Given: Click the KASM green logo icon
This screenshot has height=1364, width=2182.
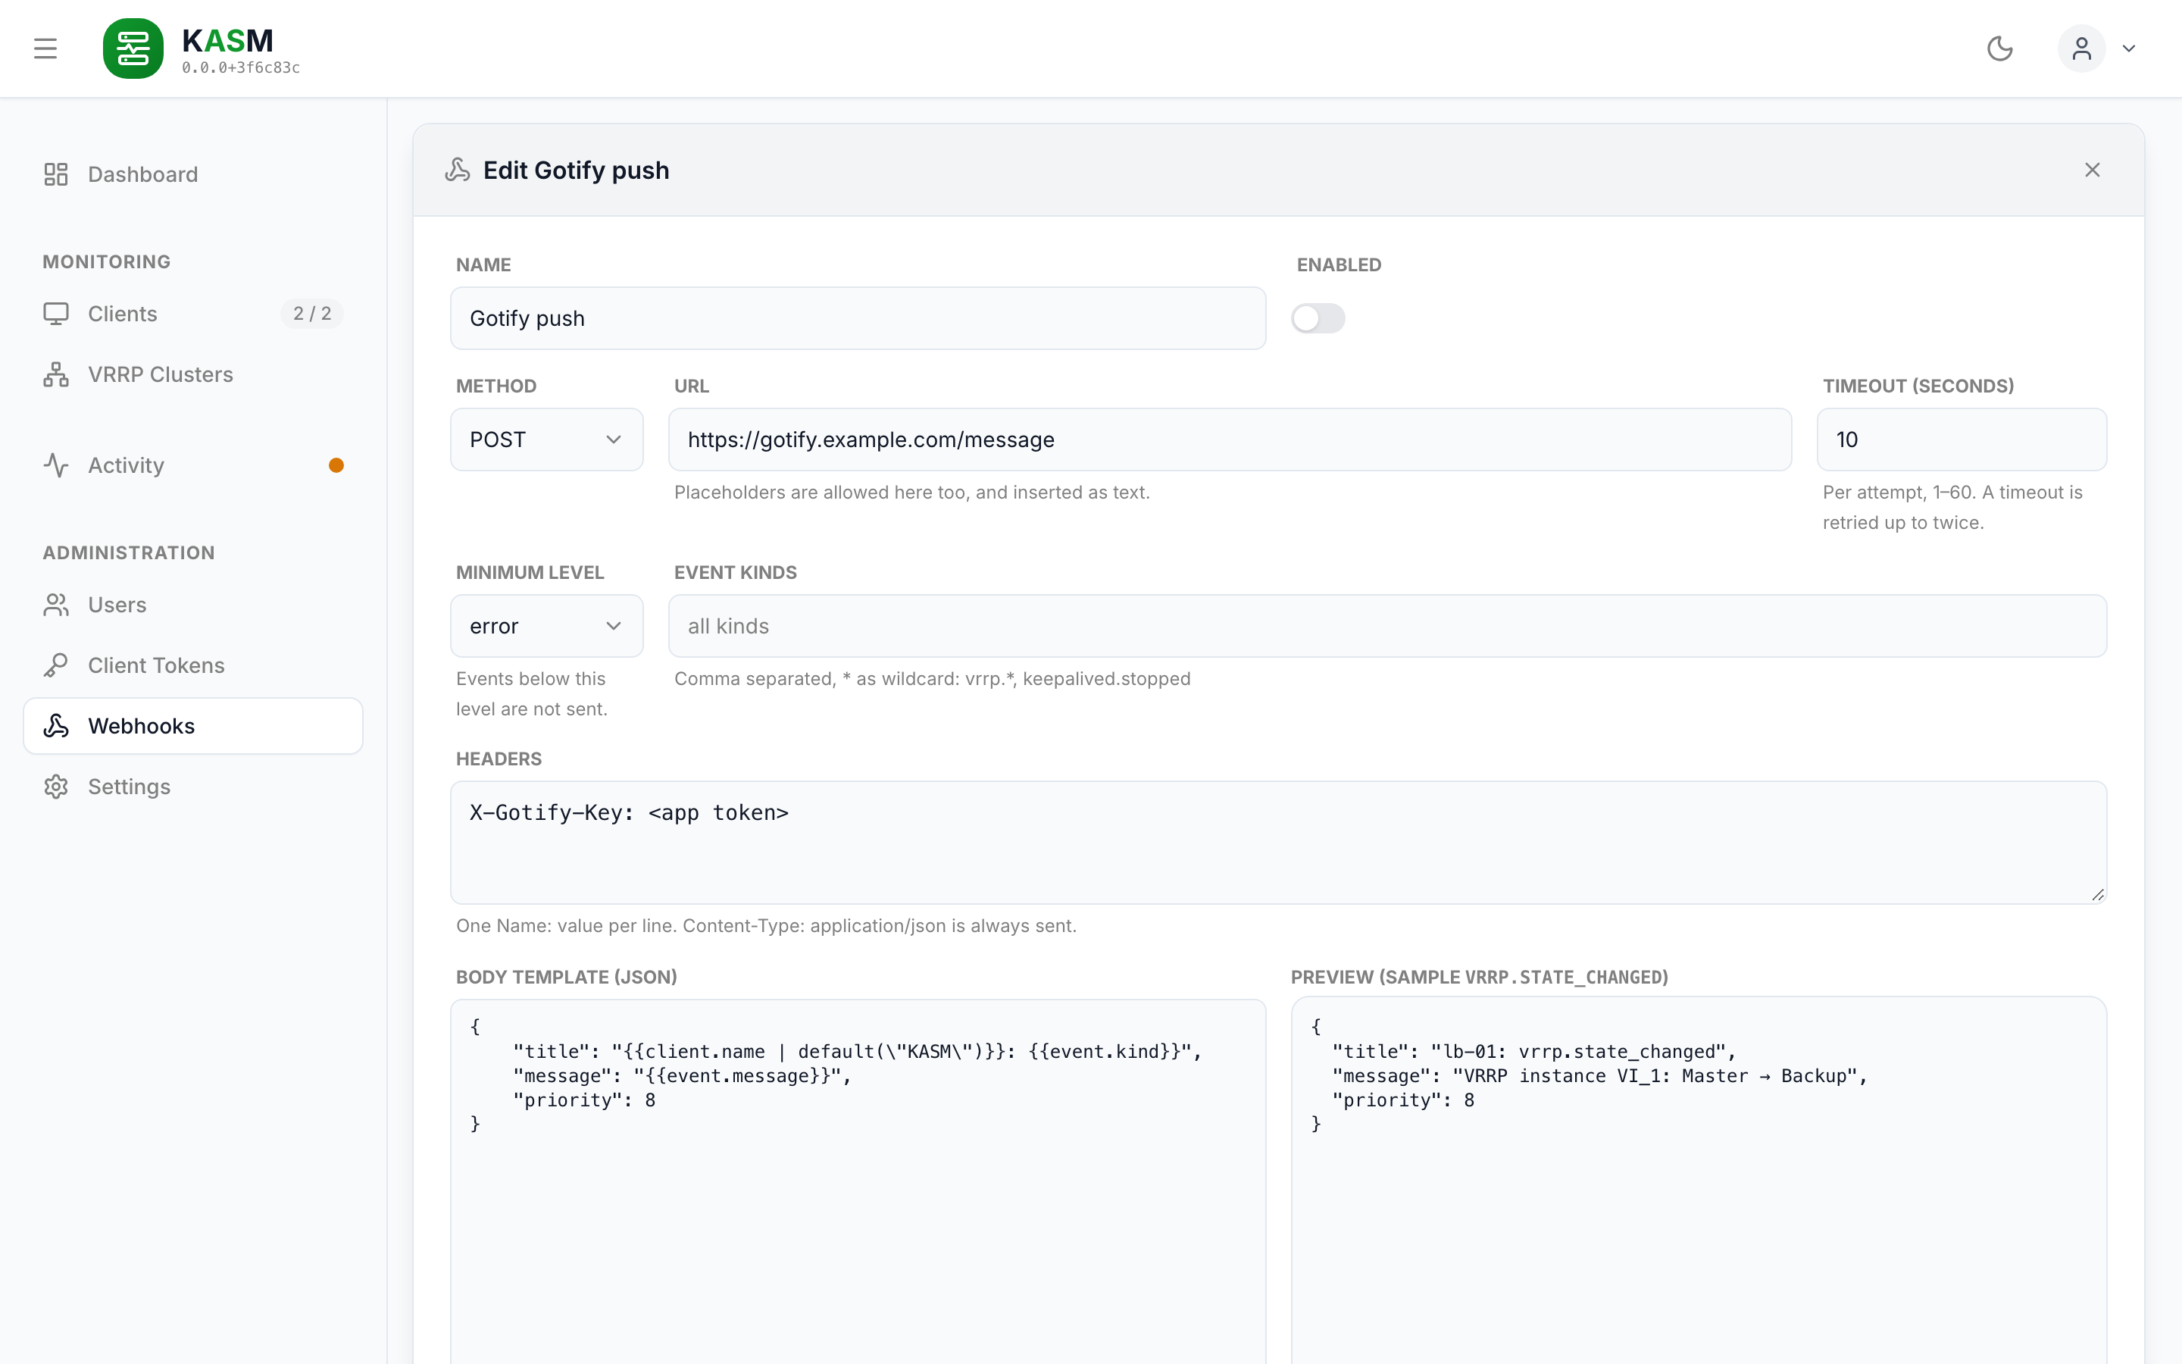Looking at the screenshot, I should 133,48.
